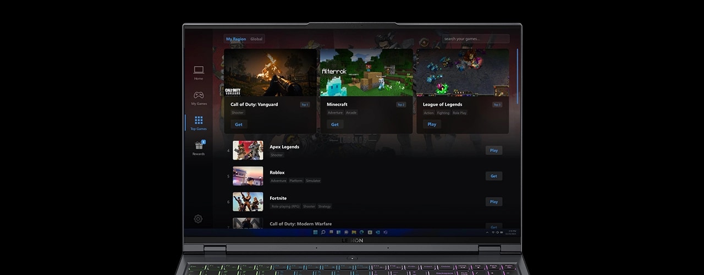This screenshot has width=704, height=275.
Task: Click the Top 3 badge
Action: coord(497,105)
